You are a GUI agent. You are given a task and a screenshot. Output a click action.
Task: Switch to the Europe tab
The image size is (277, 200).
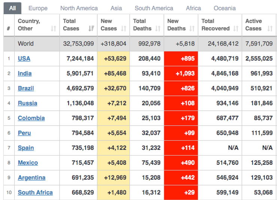(x=38, y=8)
